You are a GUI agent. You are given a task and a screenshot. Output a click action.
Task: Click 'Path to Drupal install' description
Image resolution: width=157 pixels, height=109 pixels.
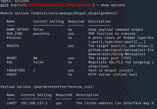coord(111,70)
